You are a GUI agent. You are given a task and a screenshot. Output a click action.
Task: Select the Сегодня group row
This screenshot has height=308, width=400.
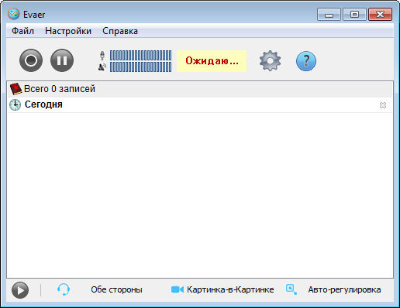(200, 104)
